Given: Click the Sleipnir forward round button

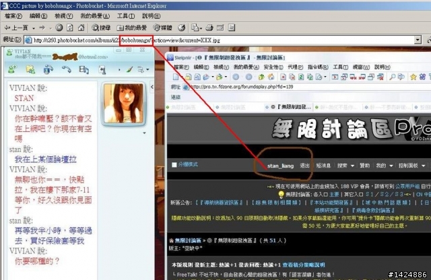Looking at the screenshot, I should pos(248,77).
